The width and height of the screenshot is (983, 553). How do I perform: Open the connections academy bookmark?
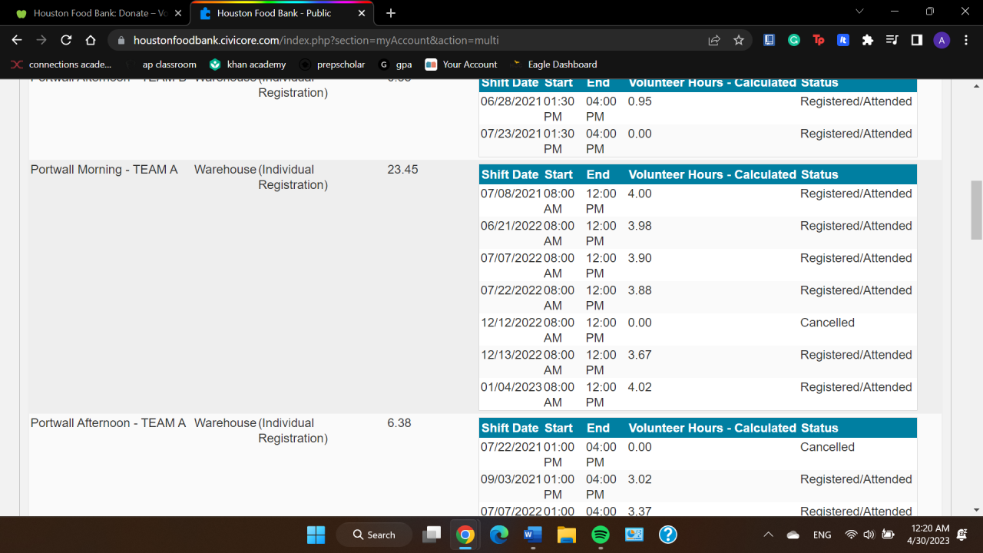[61, 65]
